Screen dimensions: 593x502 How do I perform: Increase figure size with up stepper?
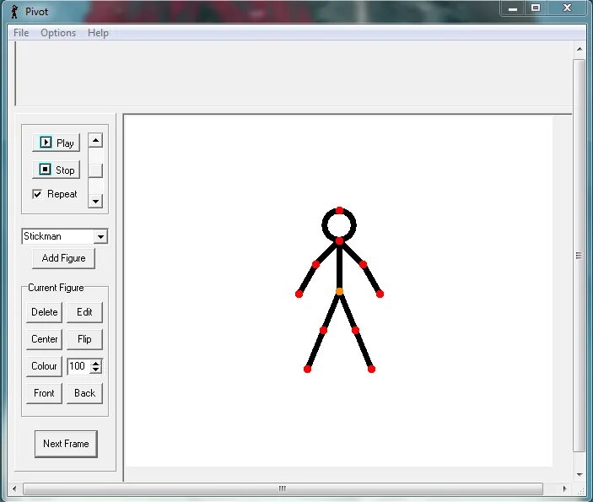(x=96, y=363)
